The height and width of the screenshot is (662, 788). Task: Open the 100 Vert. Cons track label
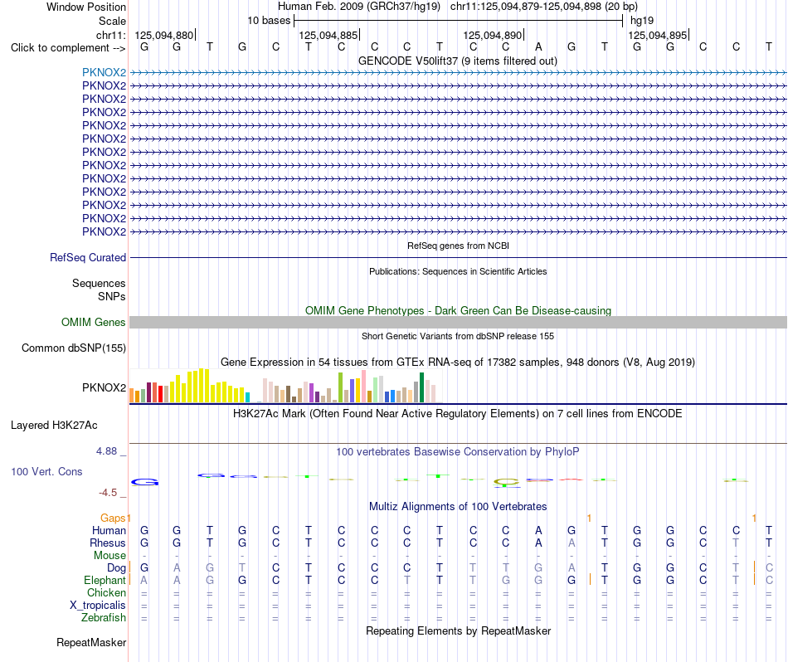click(x=46, y=471)
